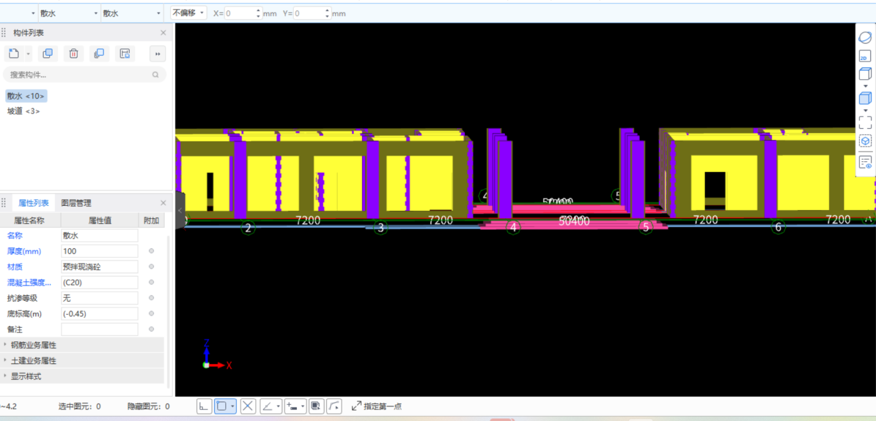This screenshot has height=421, width=876.
Task: Focus the 搜索构件 search field
Action: 85,75
